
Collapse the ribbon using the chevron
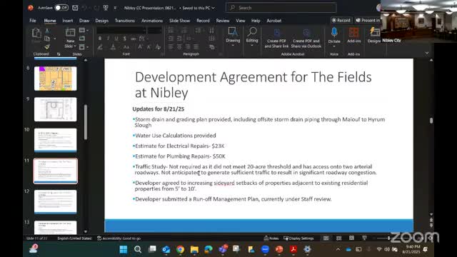427,53
